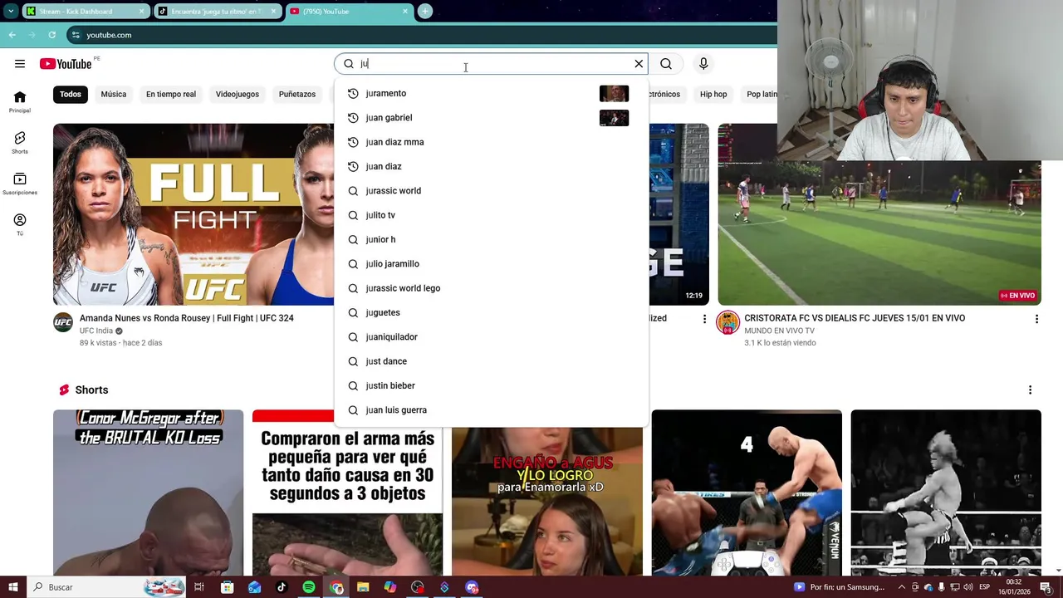Open the MUNDO EN VIVO TV channel avatar
Screen dimensions: 1063x598
[728, 322]
